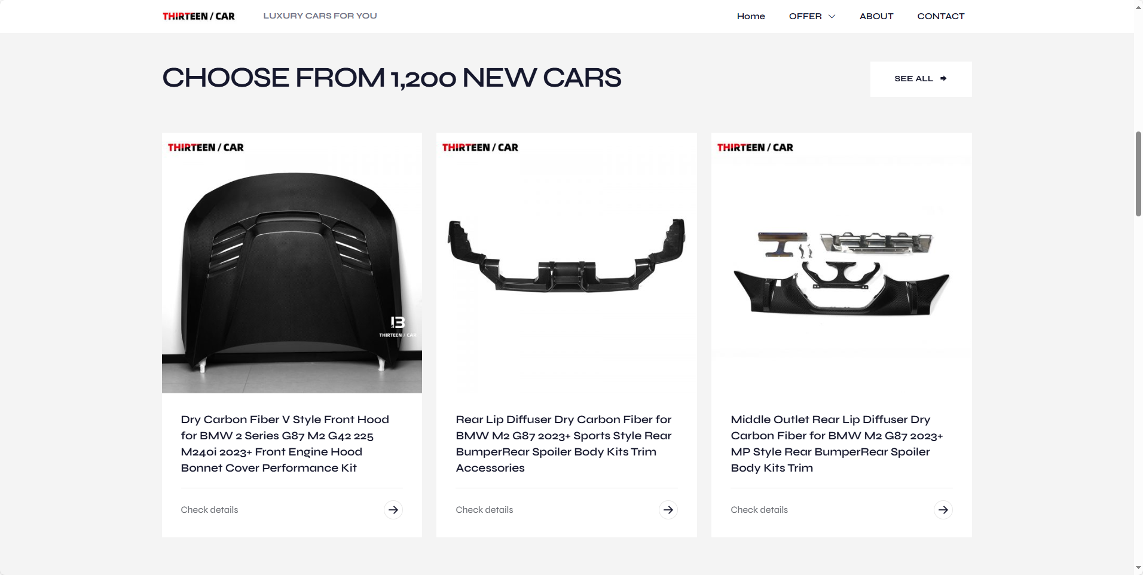Open the ABOUT page

876,16
